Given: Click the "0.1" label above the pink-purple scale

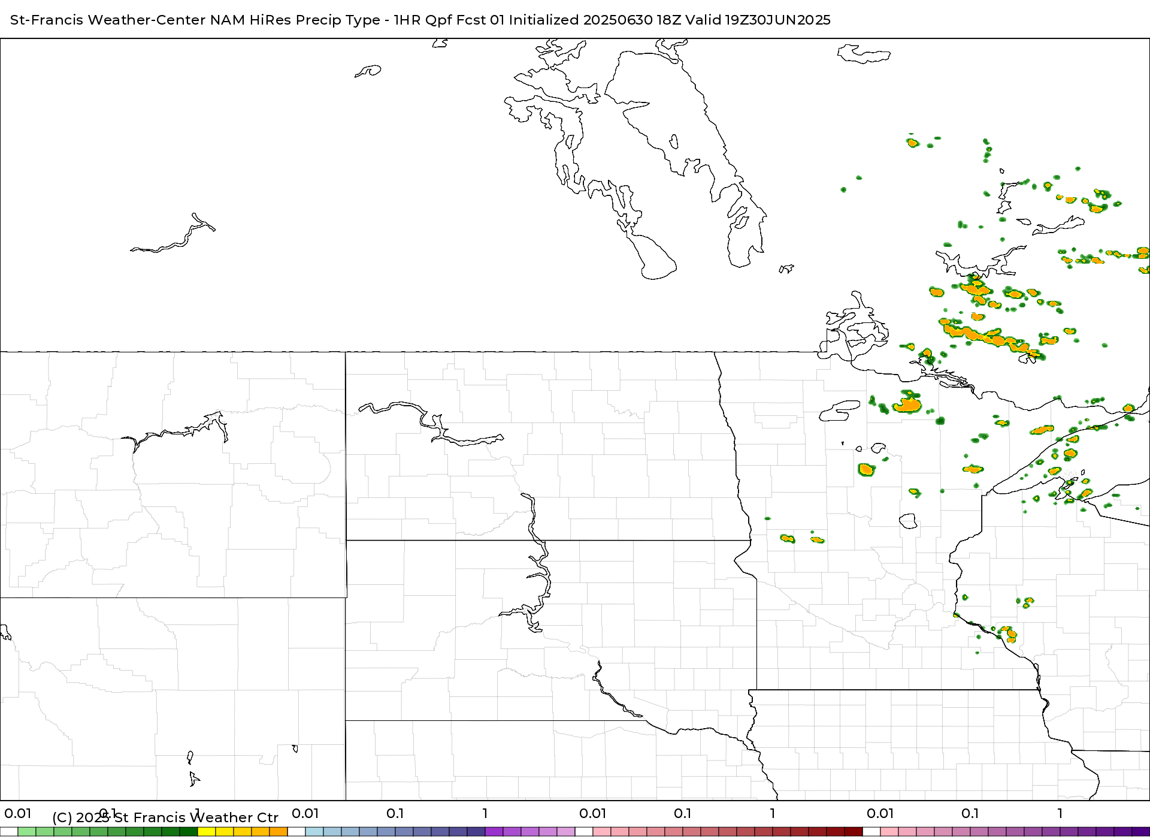Looking at the screenshot, I should (x=970, y=813).
